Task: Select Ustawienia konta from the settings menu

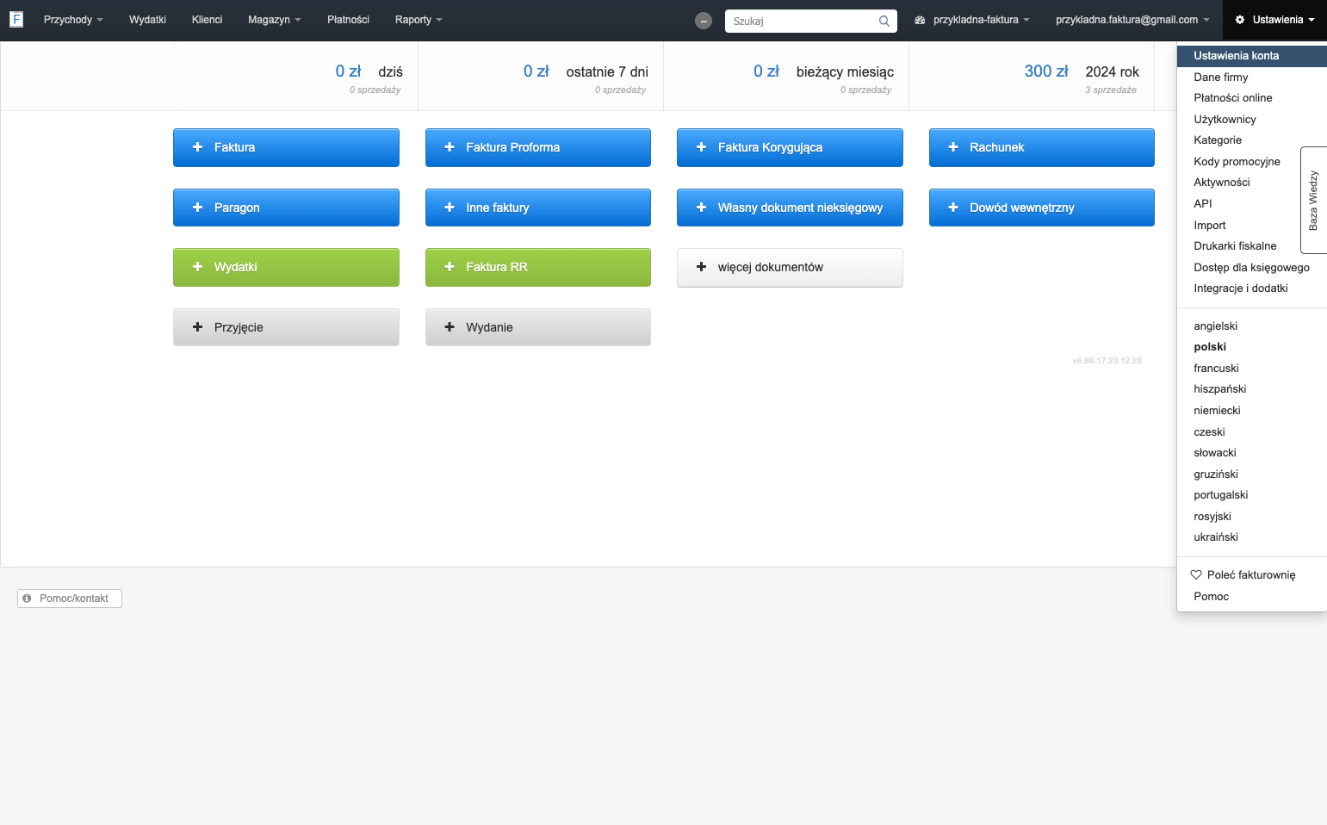Action: click(x=1252, y=56)
